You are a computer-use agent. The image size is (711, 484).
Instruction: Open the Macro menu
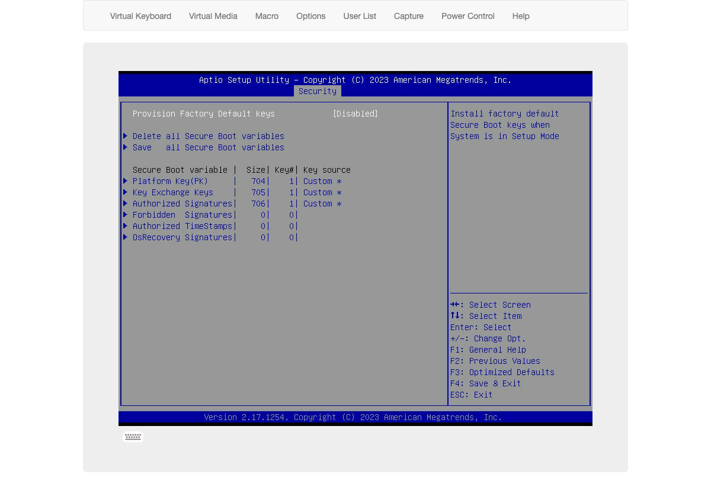(x=267, y=16)
